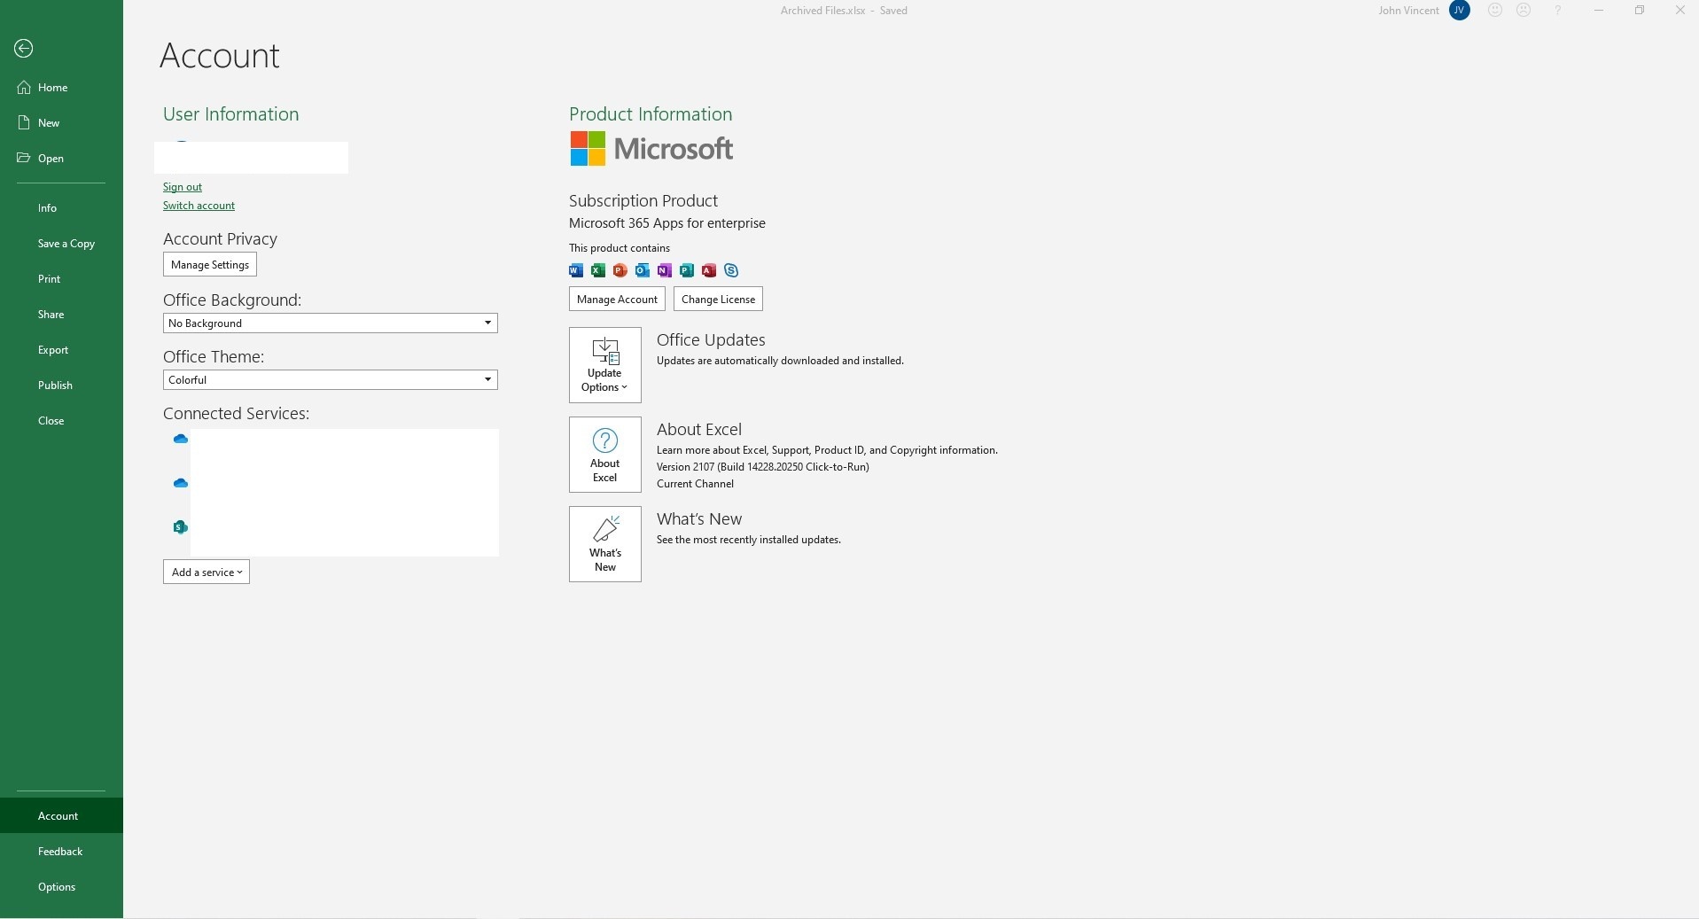
Task: Click the Version 2107 build text
Action: pos(762,467)
